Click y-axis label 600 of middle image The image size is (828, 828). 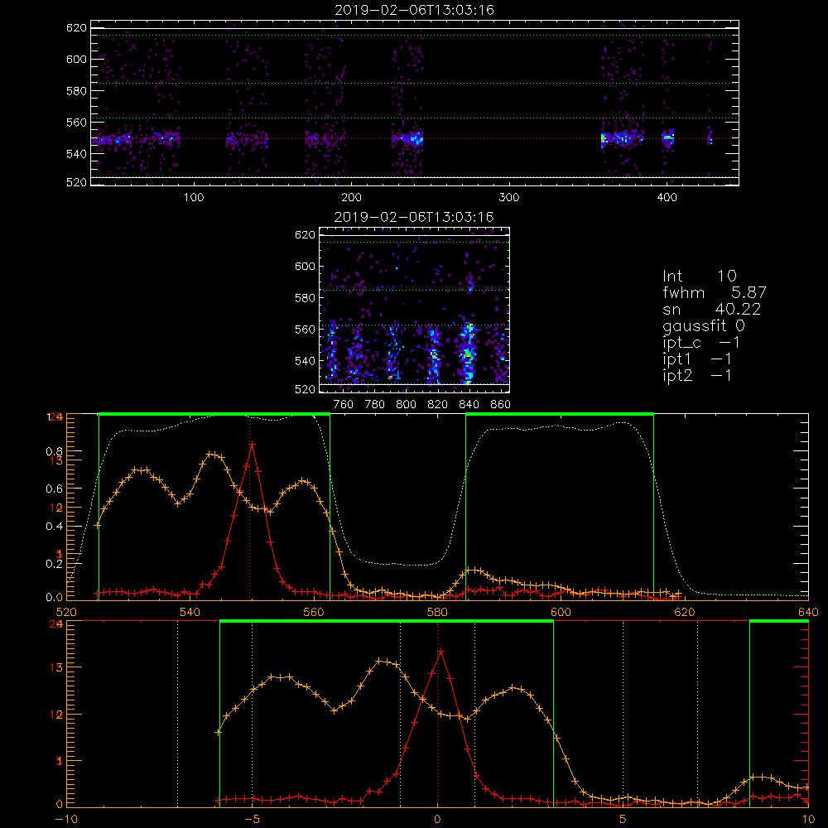click(306, 266)
